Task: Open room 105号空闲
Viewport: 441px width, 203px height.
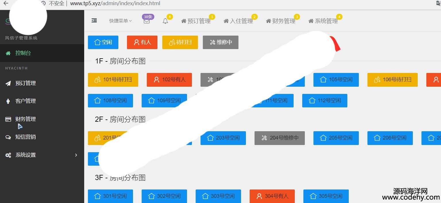Action: (x=336, y=80)
